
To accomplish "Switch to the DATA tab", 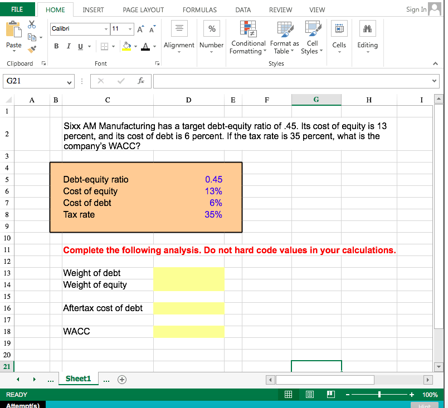I will (x=243, y=9).
